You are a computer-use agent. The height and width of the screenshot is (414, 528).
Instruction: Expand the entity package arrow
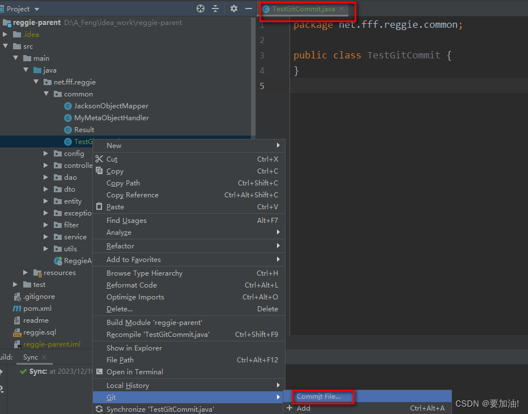click(46, 201)
